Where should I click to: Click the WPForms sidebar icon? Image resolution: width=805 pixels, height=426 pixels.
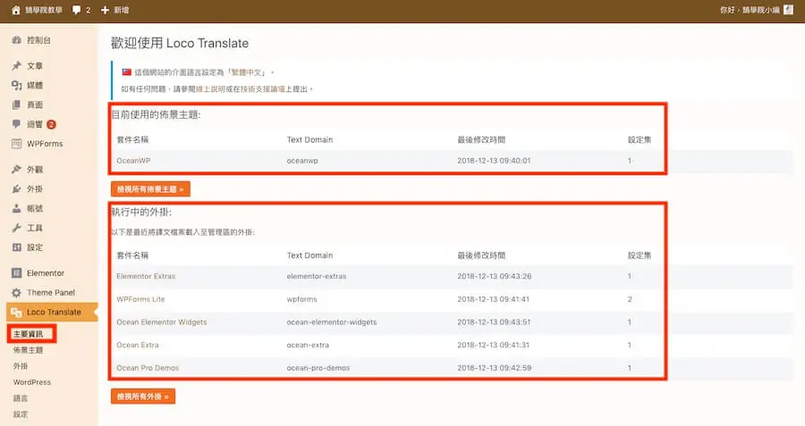click(17, 144)
